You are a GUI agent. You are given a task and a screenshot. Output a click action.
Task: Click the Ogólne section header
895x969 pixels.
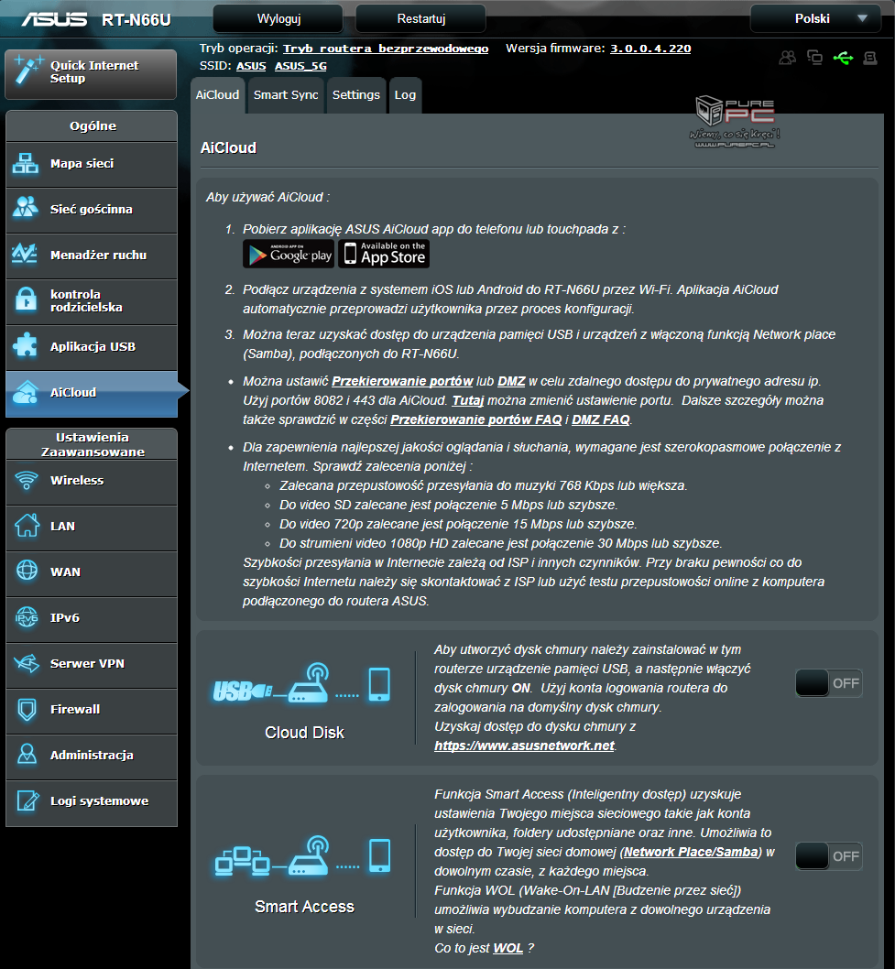tap(93, 126)
